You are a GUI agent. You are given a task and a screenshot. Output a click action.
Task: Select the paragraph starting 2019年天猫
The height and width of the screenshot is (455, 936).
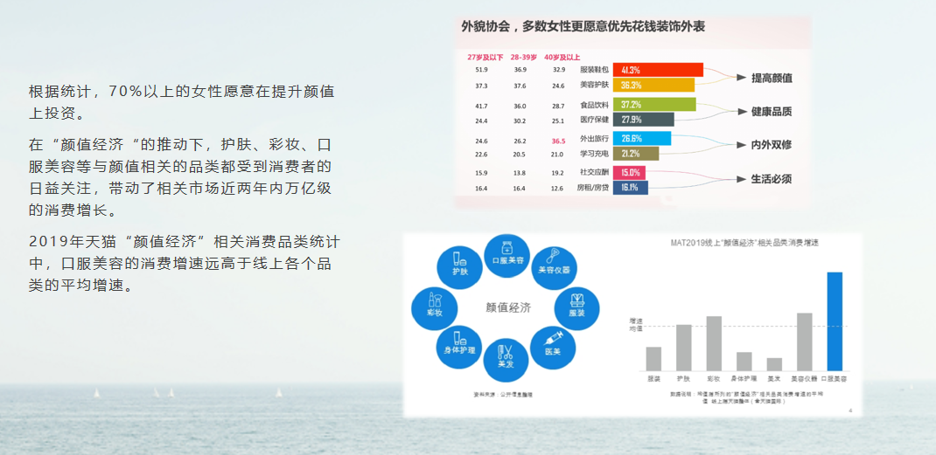click(184, 263)
